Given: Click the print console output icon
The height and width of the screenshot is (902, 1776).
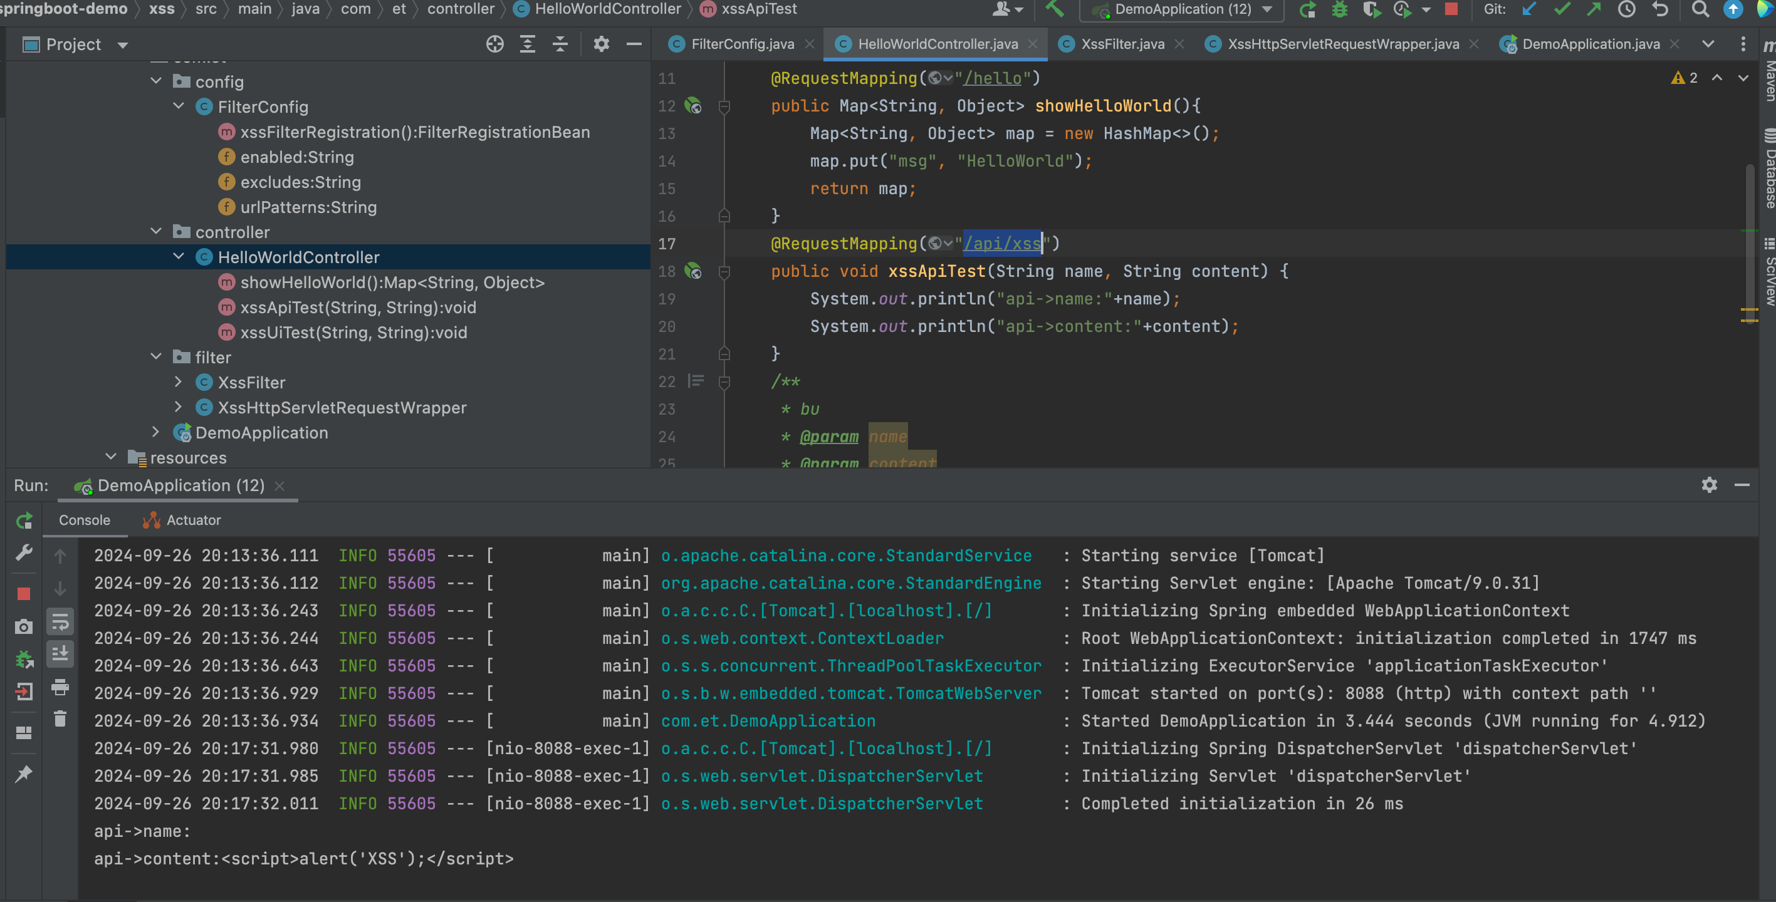Looking at the screenshot, I should (60, 687).
